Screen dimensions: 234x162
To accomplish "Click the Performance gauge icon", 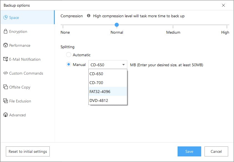I will click(x=5, y=45).
